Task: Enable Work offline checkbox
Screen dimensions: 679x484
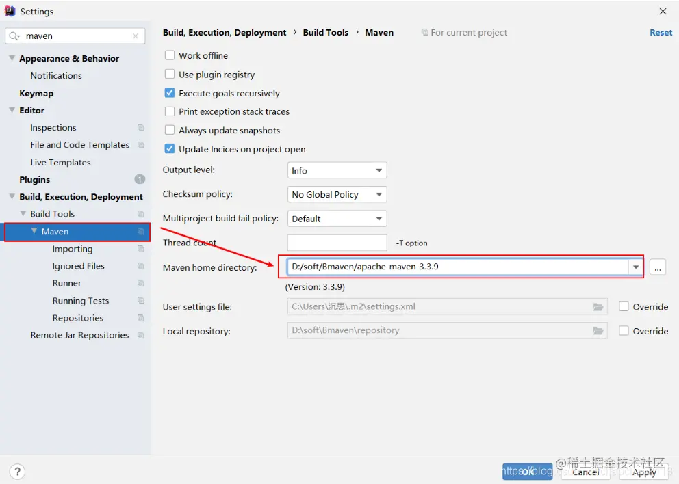Action: [x=170, y=55]
